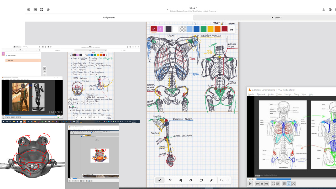Pick the yellow color swatch
This screenshot has width=336, height=189.
[x=211, y=29]
